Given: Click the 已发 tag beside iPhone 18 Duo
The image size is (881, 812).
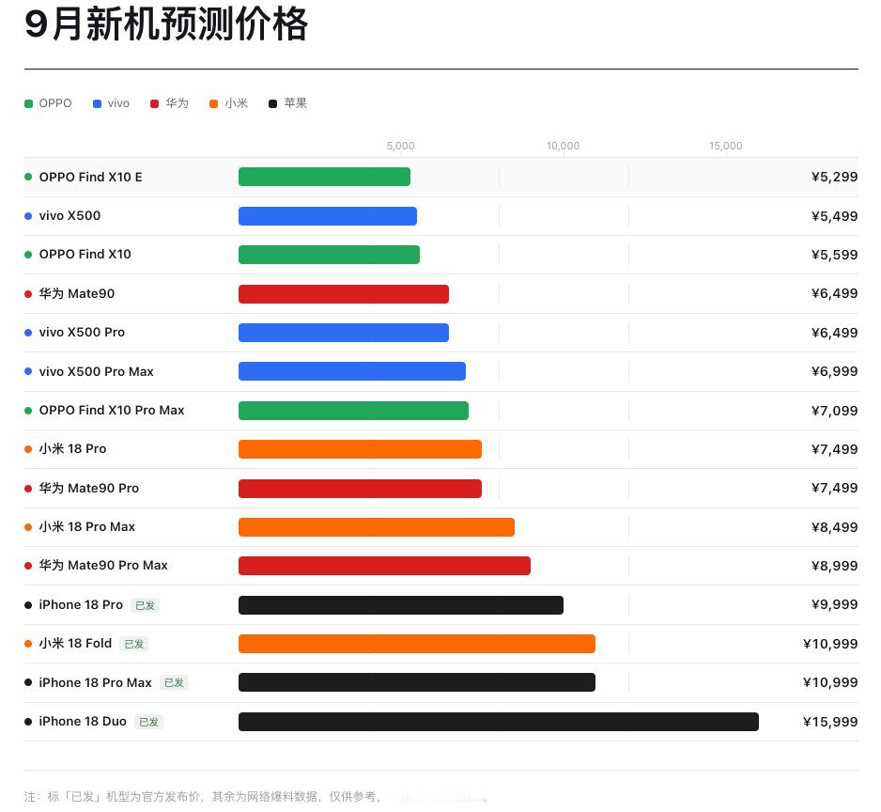Looking at the screenshot, I should (149, 722).
